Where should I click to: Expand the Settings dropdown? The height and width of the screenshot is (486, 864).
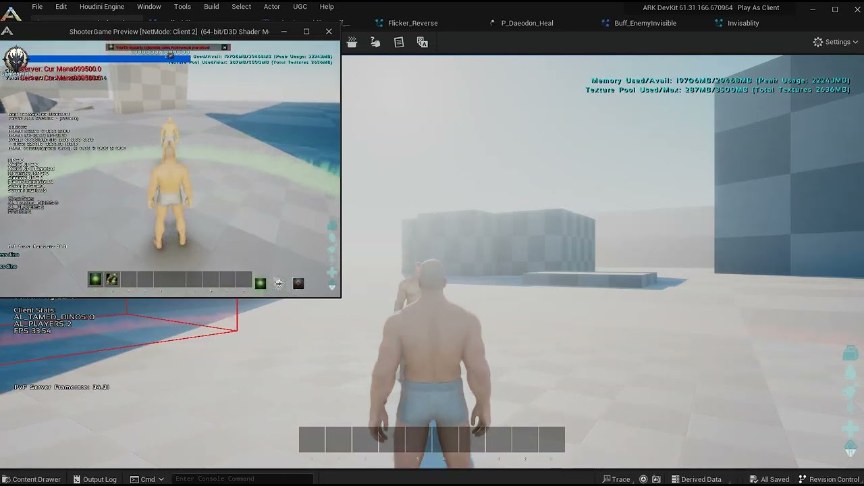click(x=836, y=42)
